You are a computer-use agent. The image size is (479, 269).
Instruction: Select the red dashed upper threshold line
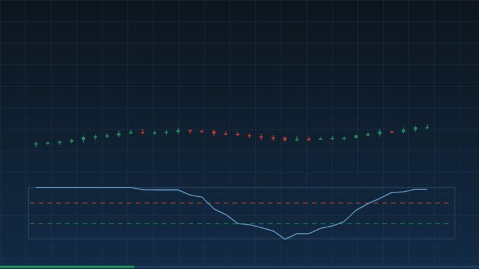coord(239,203)
